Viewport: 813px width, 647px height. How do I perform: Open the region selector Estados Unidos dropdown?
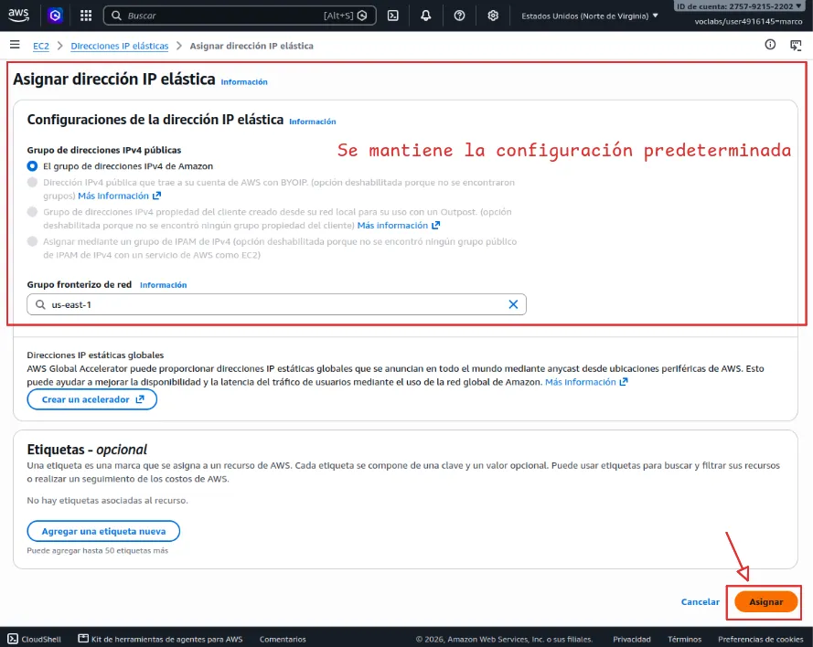click(x=590, y=16)
